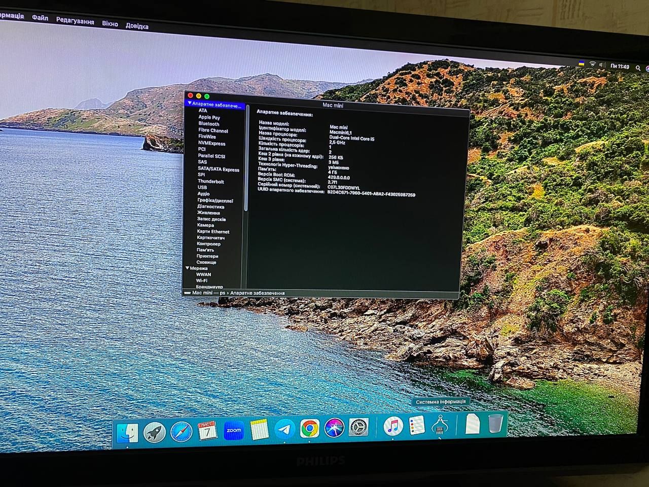Select Wi-Fi under Мережа
This screenshot has width=649, height=487.
click(201, 281)
